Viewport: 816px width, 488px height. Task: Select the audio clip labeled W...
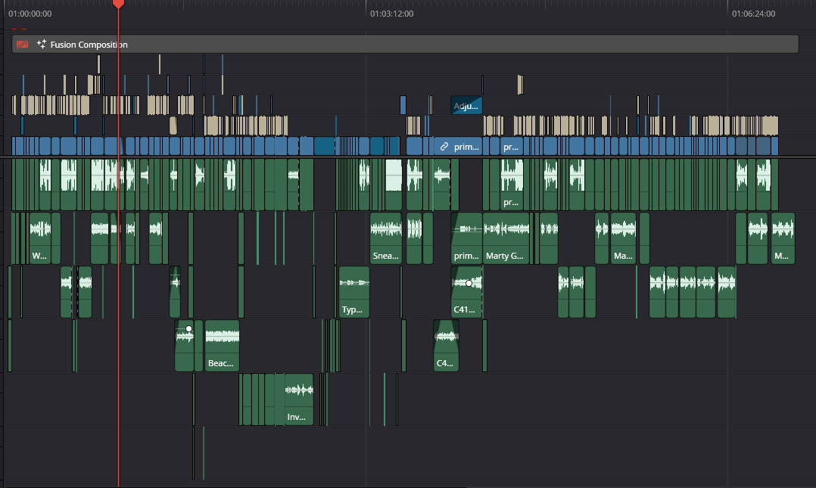point(40,238)
